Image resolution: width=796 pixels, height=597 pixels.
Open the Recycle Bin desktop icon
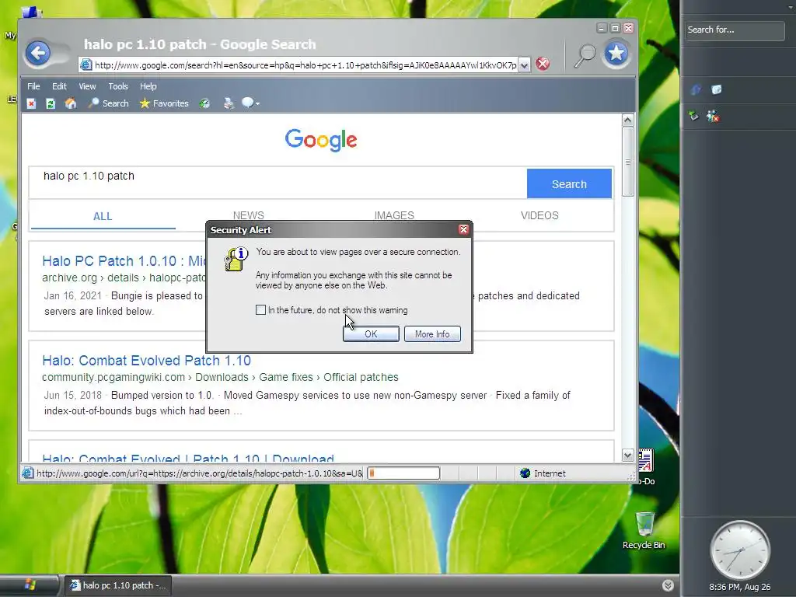coord(644,530)
